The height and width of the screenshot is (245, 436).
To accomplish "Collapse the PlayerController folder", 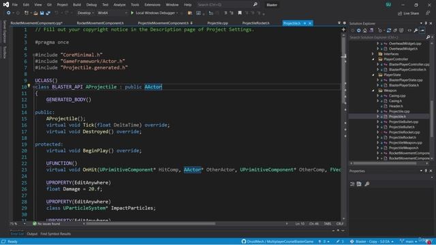I will point(373,59).
